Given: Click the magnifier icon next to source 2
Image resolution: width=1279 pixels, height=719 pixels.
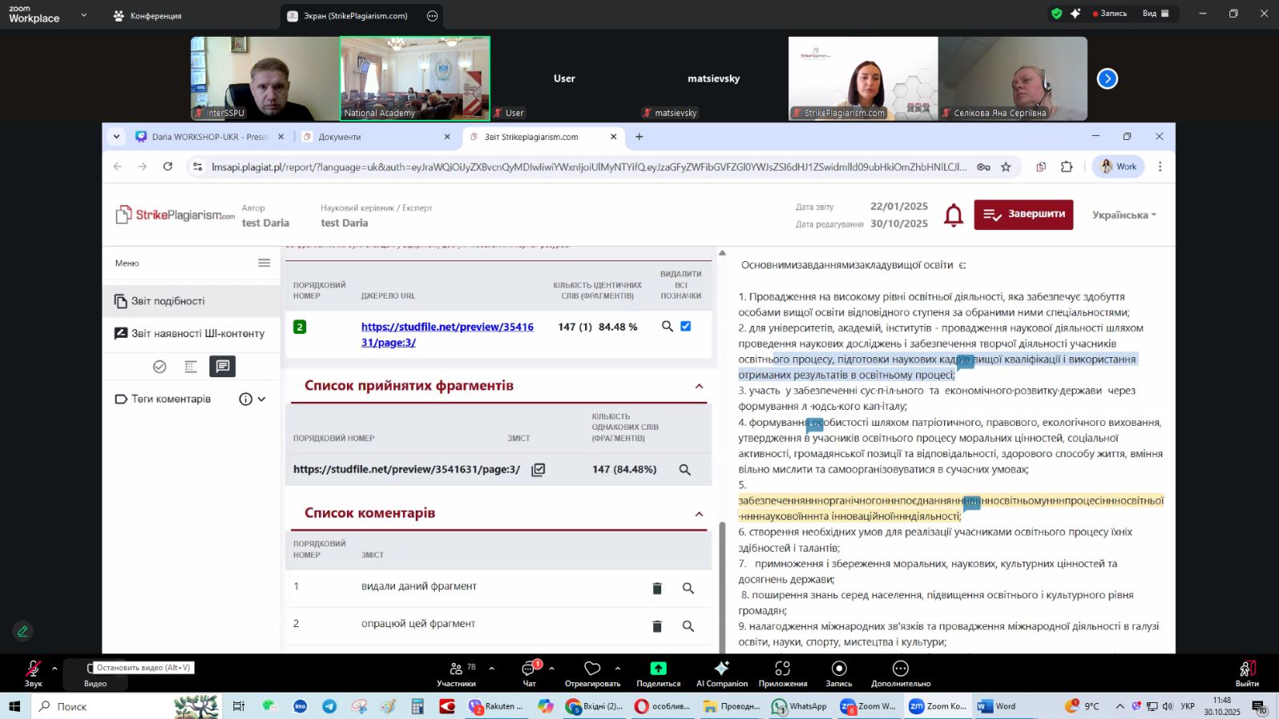Looking at the screenshot, I should click(x=667, y=327).
